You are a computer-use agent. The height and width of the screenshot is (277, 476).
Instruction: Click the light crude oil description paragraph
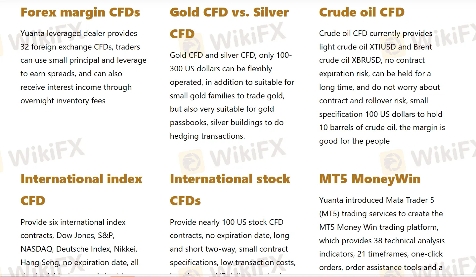382,87
